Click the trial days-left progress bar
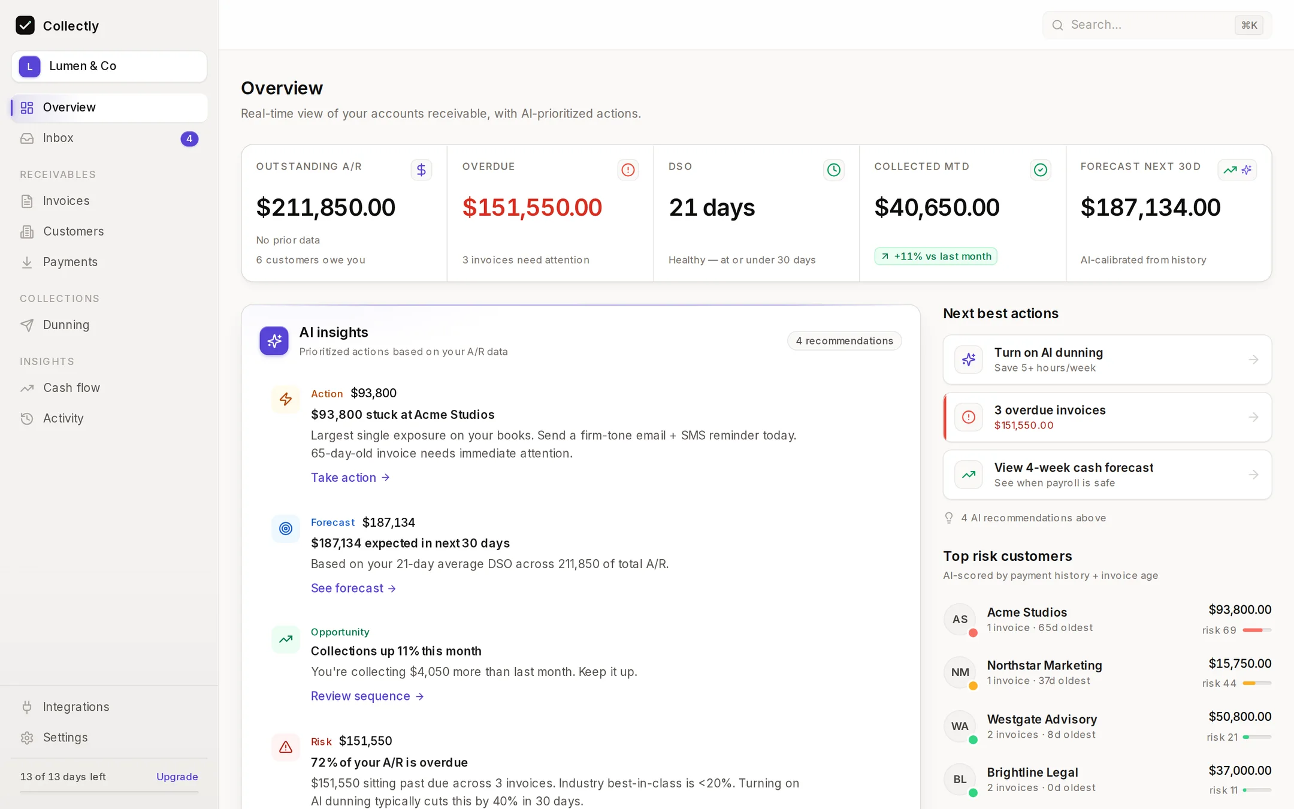The width and height of the screenshot is (1294, 809). [x=109, y=792]
